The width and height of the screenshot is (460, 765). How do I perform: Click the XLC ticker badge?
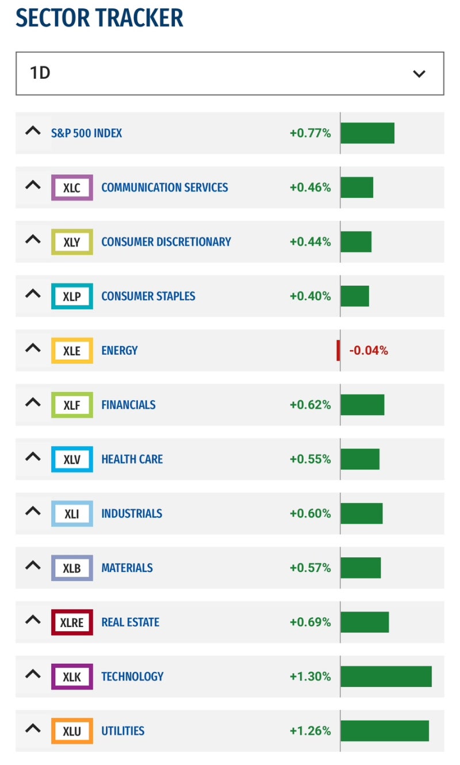click(72, 187)
